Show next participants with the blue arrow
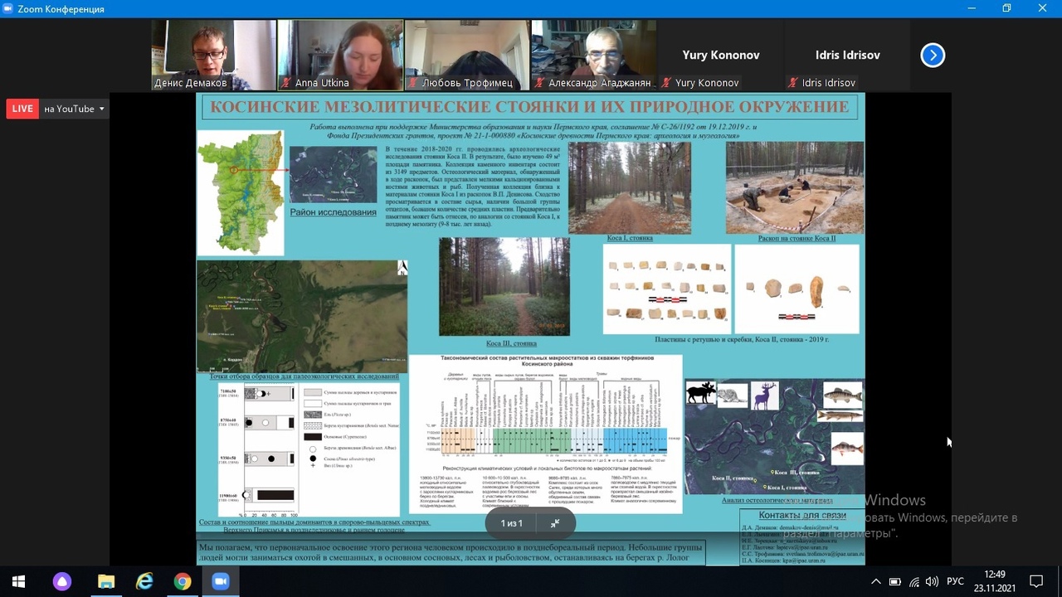Screen dimensions: 1062x597 tap(933, 55)
